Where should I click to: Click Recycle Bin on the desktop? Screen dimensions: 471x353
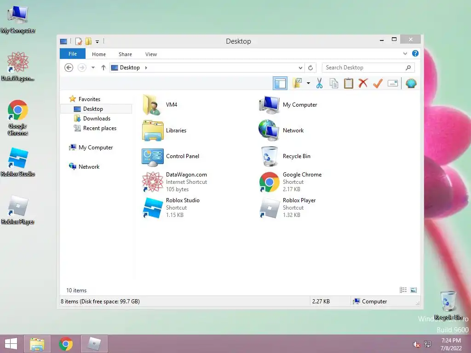click(448, 305)
